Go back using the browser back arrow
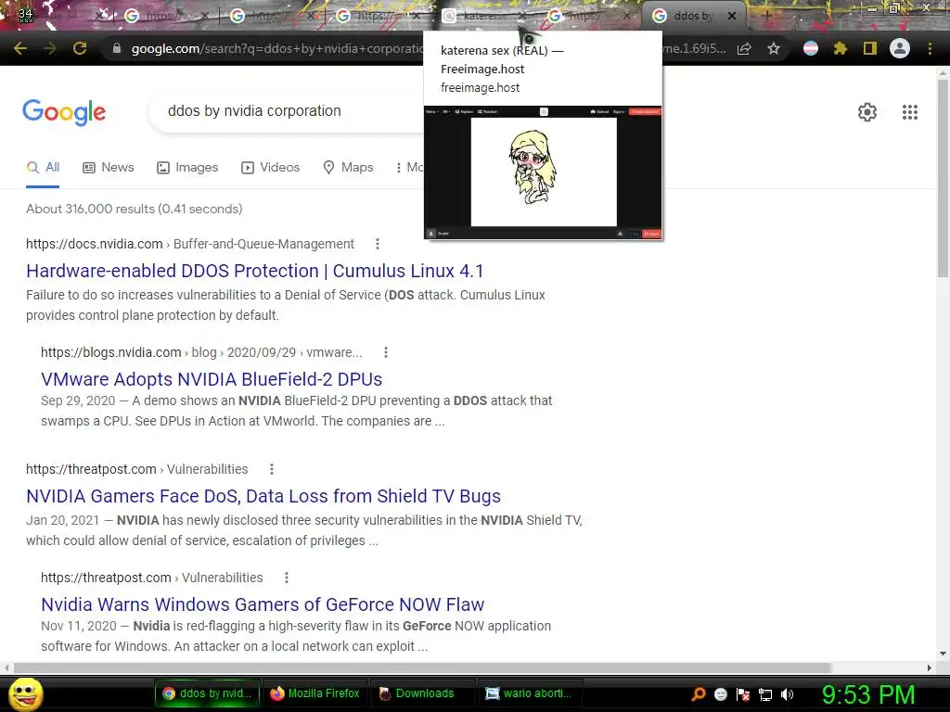The width and height of the screenshot is (950, 712). pos(20,48)
